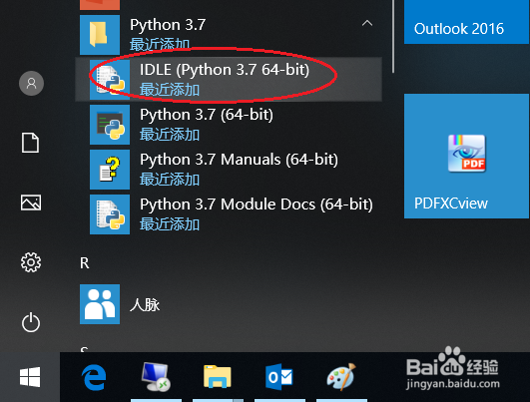Click the Python Module Docs icon
The image size is (530, 402).
pyautogui.click(x=110, y=214)
